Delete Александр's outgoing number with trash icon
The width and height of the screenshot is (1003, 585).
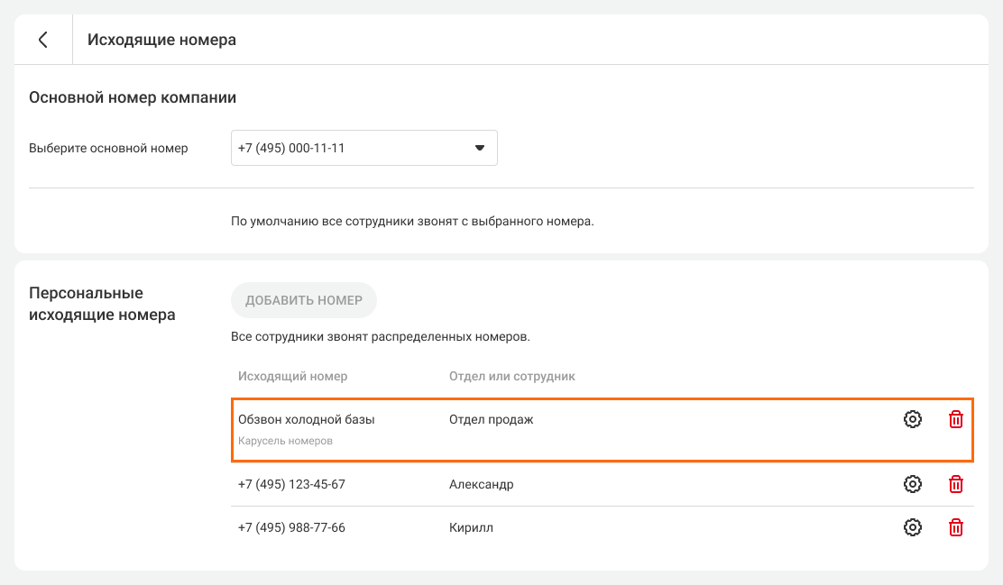(x=956, y=484)
